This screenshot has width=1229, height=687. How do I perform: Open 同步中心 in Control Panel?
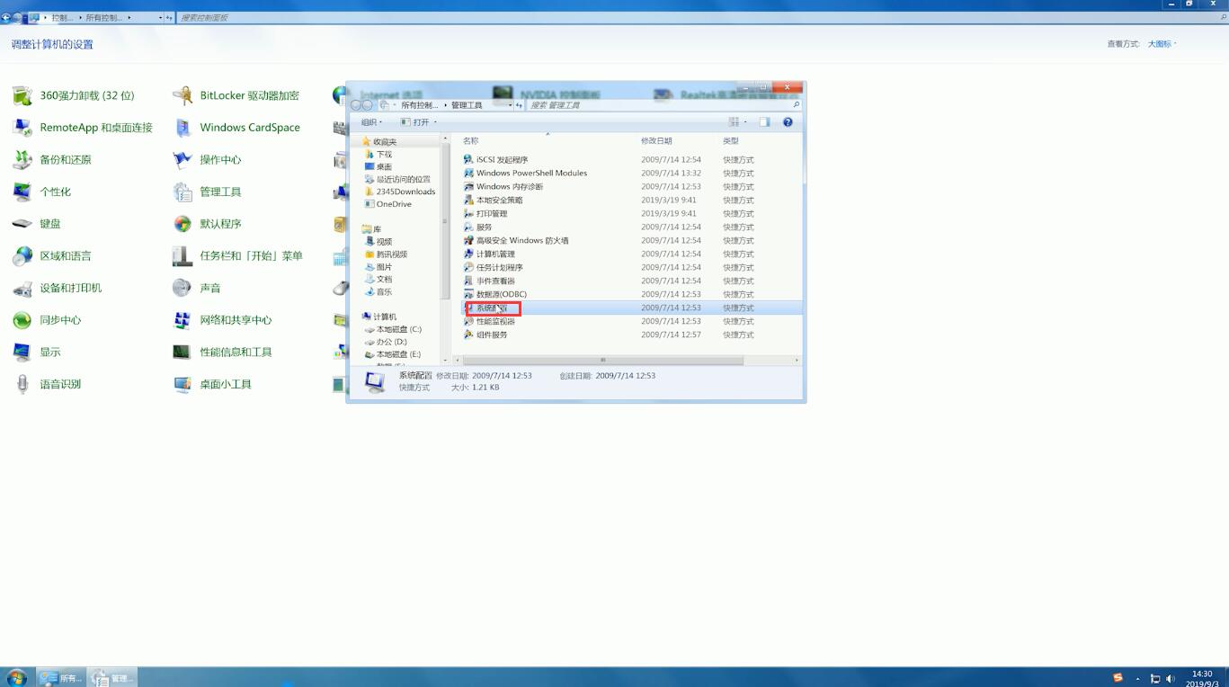(47, 320)
